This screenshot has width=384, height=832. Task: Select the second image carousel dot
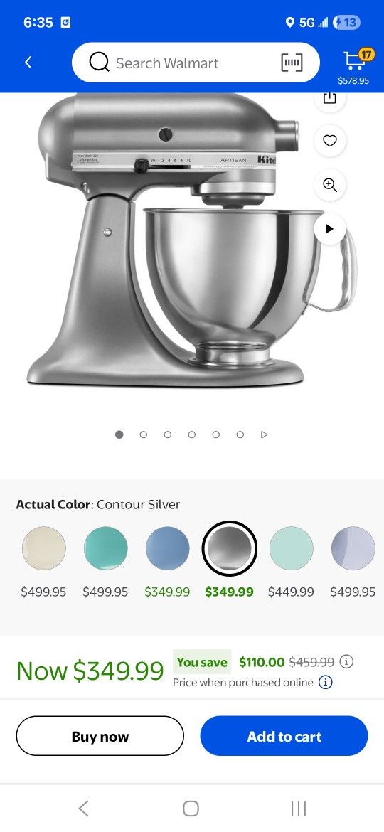point(143,434)
